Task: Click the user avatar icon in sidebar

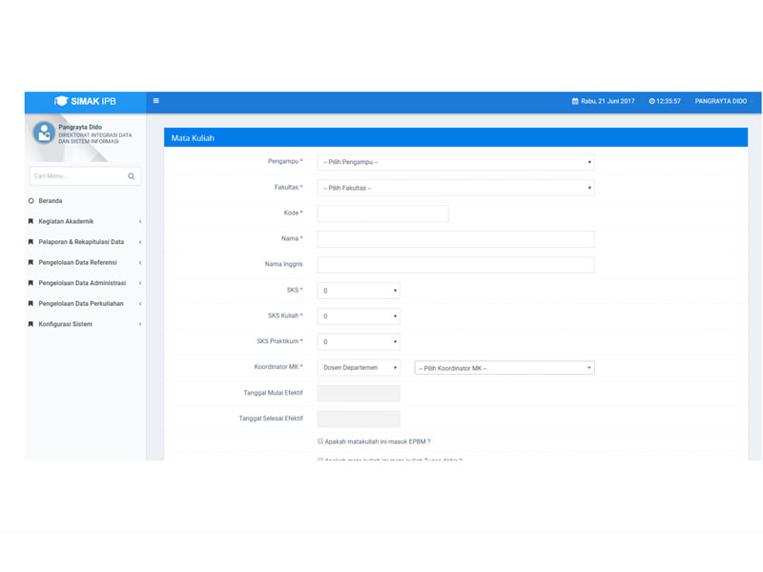Action: pyautogui.click(x=44, y=133)
